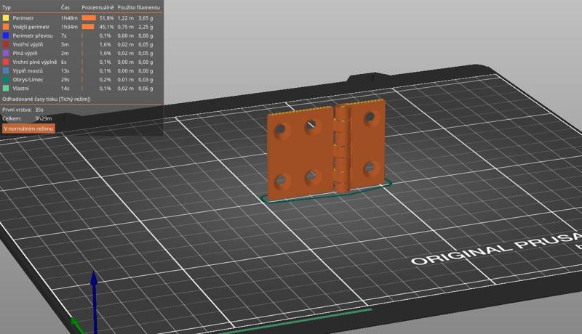Click the První vrstva 35s value
The width and height of the screenshot is (582, 334).
(x=39, y=110)
